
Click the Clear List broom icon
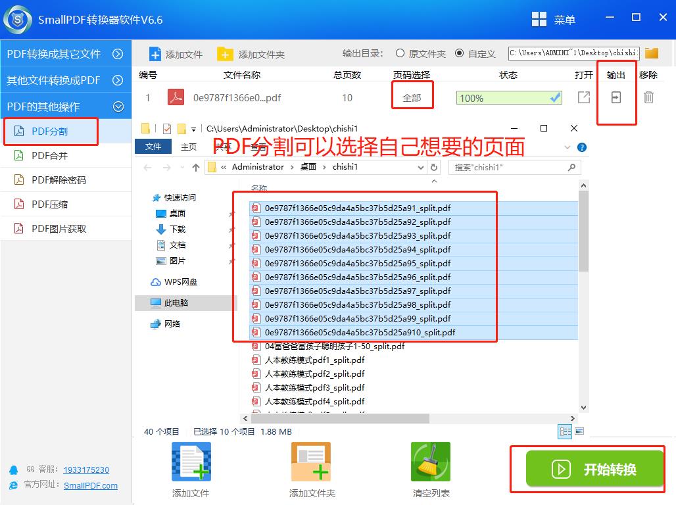point(430,462)
